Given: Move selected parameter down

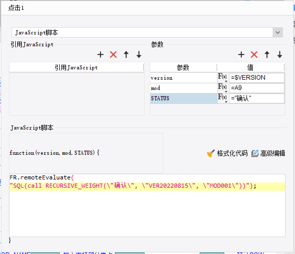Looking at the screenshot, I should [280, 55].
